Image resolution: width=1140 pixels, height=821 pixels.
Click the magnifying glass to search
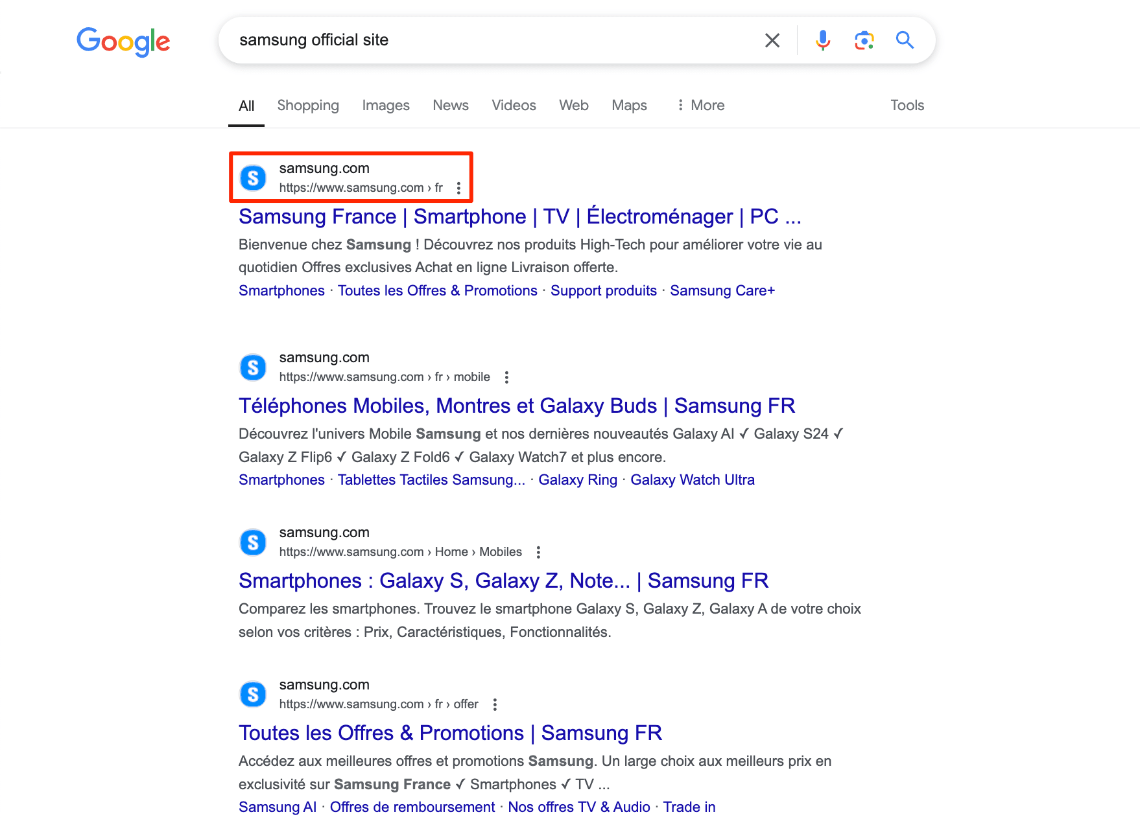[x=905, y=40]
